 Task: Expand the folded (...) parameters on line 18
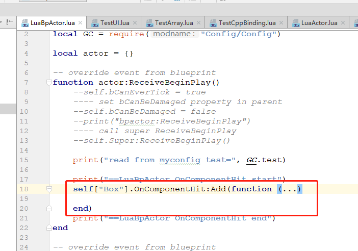(x=290, y=189)
